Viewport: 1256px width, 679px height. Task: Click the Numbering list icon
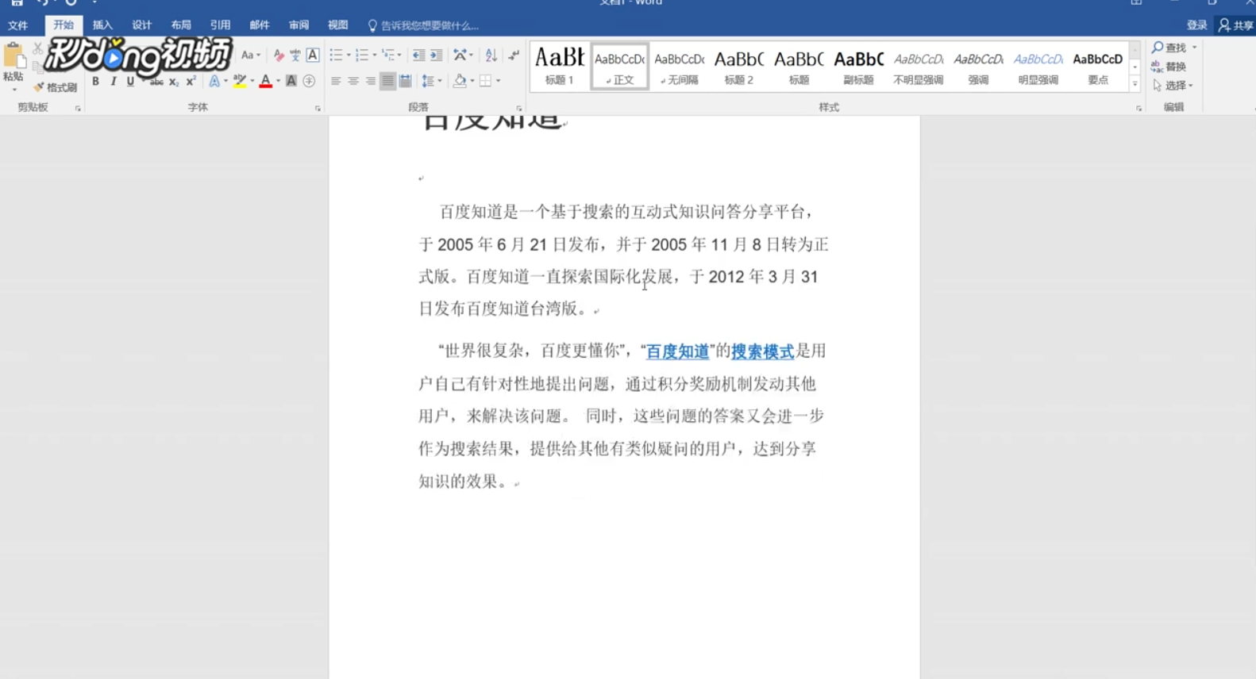[x=362, y=56]
